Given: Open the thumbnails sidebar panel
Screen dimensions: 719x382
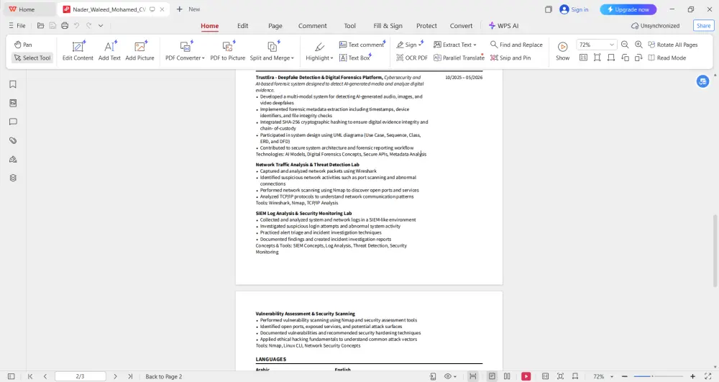Looking at the screenshot, I should pos(13,103).
